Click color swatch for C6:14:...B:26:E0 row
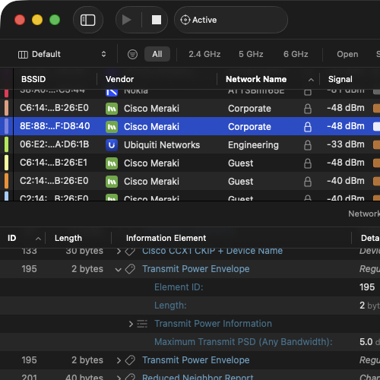 click(7, 108)
